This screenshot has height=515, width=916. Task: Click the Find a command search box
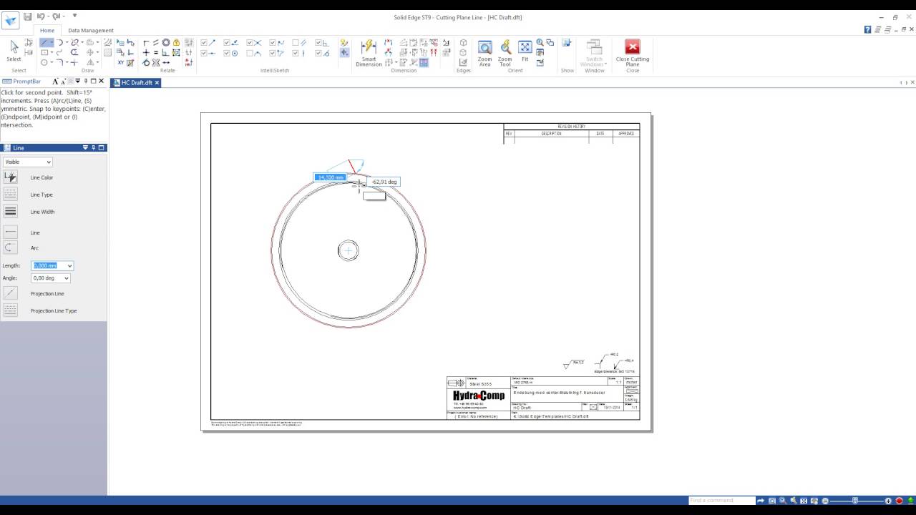click(x=721, y=501)
